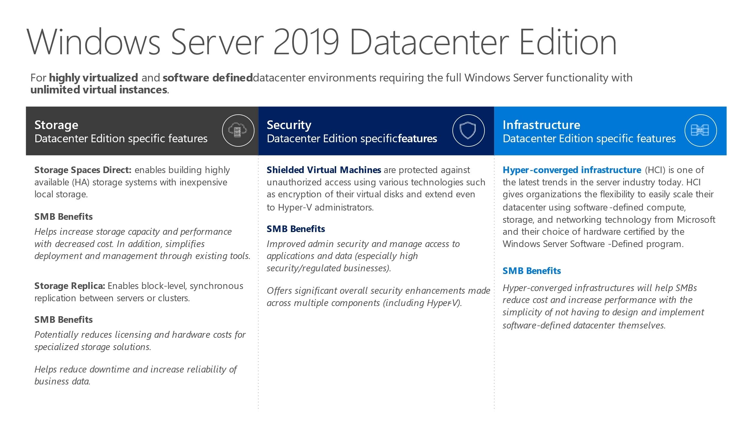Click the 'highly virtualized' bold phrase

coord(93,78)
